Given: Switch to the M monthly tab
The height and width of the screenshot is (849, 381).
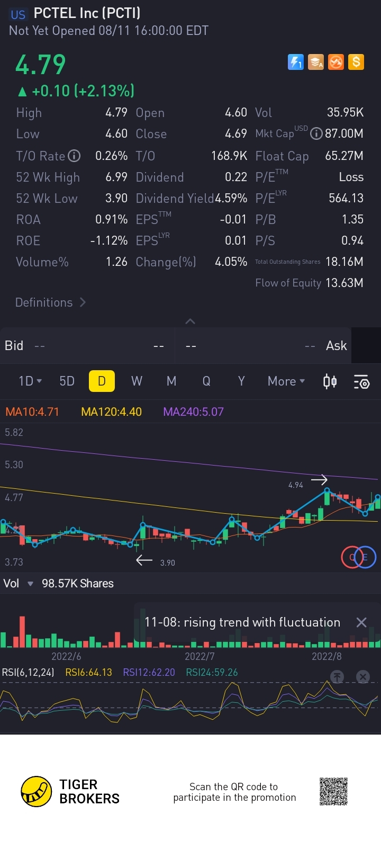Looking at the screenshot, I should [x=171, y=381].
